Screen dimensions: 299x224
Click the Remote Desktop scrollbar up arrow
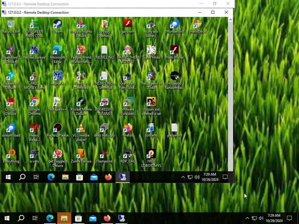pyautogui.click(x=230, y=20)
